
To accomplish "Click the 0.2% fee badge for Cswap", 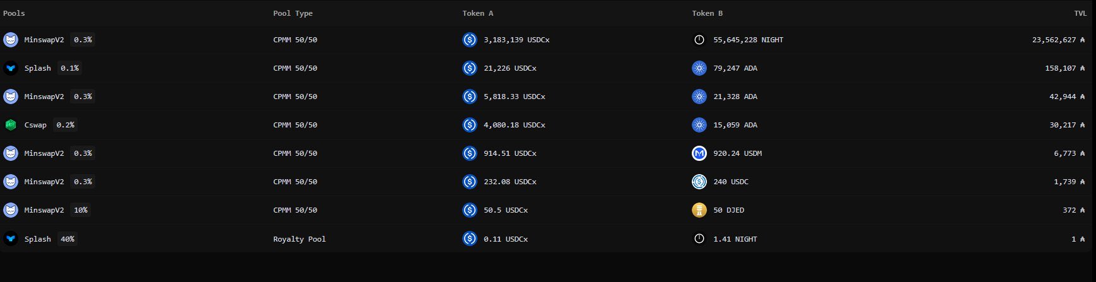I will point(65,125).
